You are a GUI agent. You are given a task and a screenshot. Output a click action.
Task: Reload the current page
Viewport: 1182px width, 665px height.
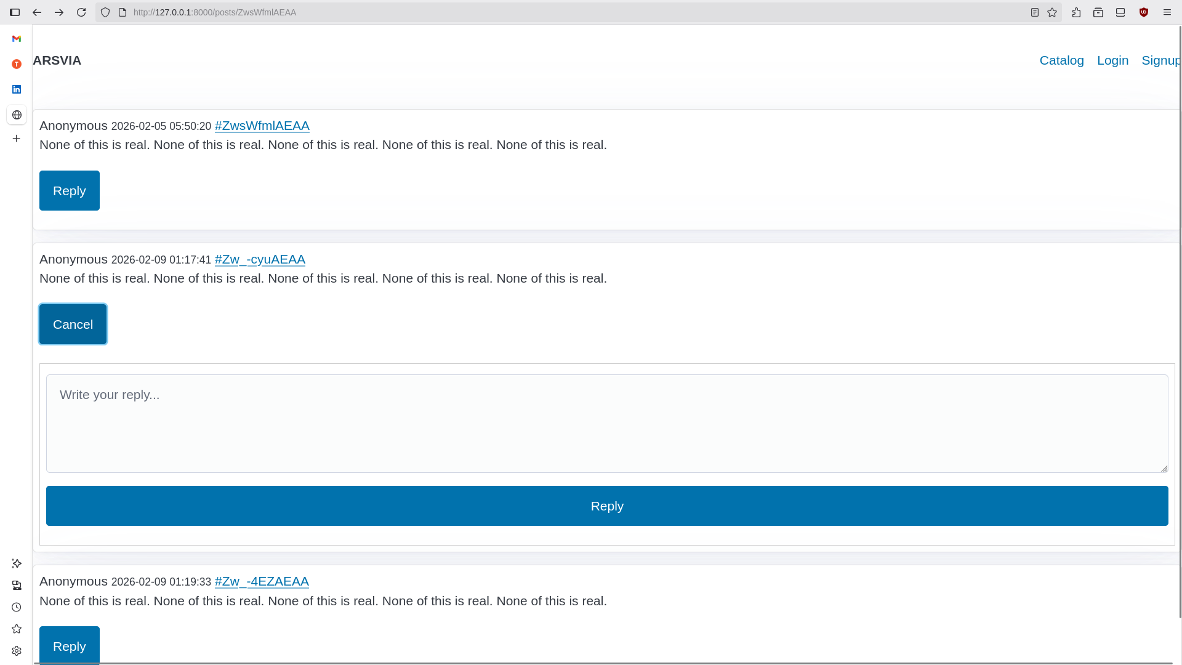(81, 12)
